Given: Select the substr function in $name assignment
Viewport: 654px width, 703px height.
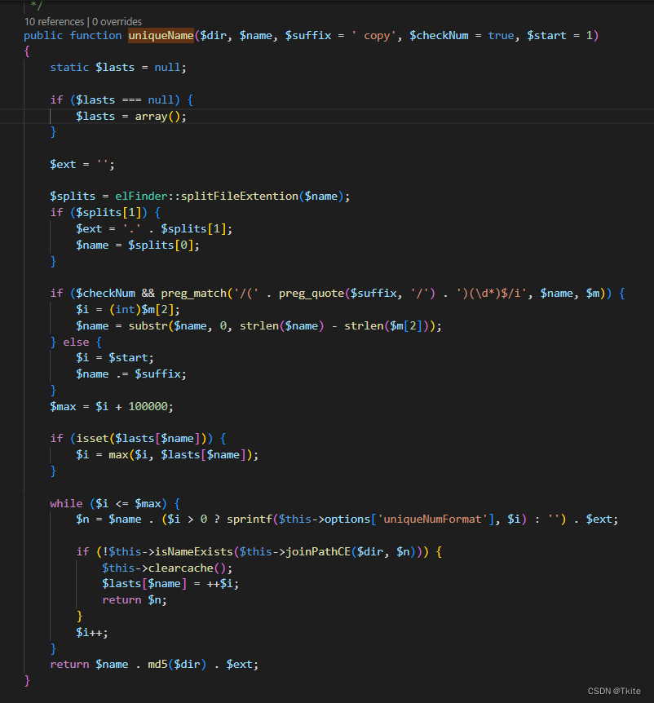Looking at the screenshot, I should 148,325.
